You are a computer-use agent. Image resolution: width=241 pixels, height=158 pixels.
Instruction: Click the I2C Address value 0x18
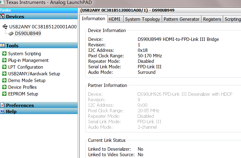click(x=143, y=50)
